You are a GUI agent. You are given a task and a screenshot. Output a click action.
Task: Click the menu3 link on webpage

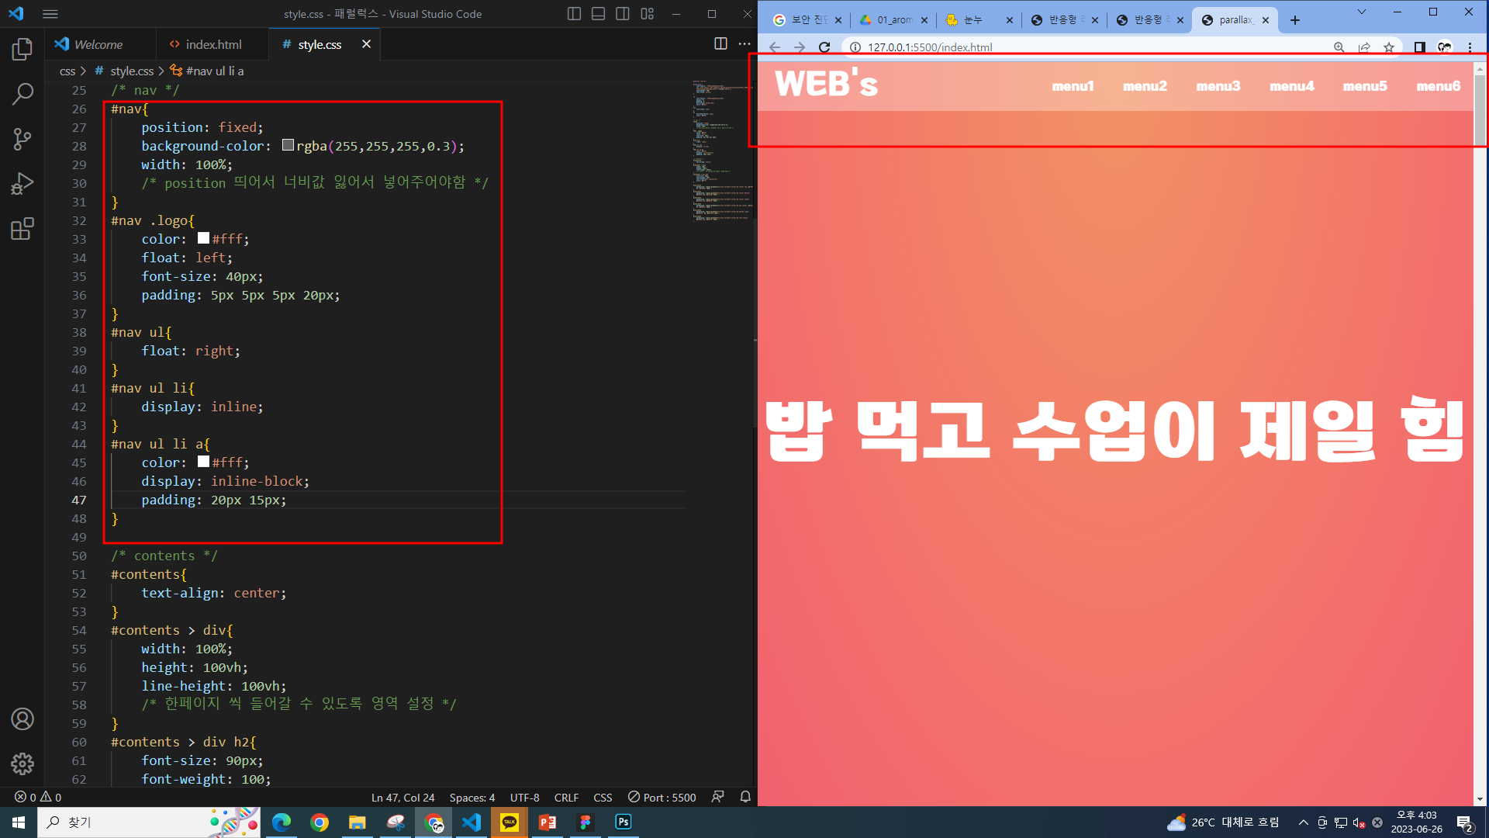tap(1218, 86)
